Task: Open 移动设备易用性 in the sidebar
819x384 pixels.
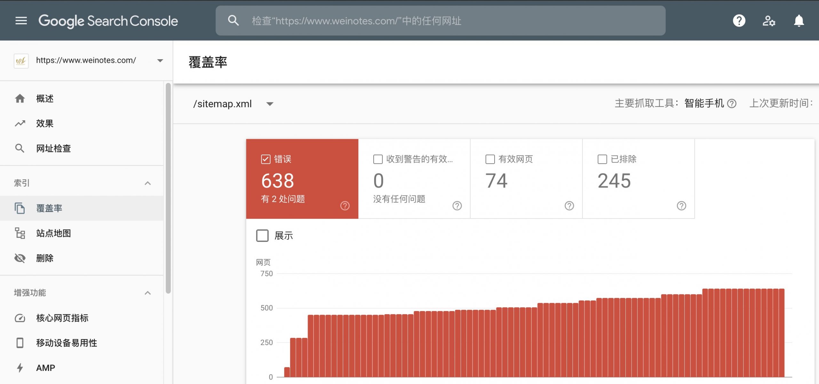Action: tap(82, 343)
